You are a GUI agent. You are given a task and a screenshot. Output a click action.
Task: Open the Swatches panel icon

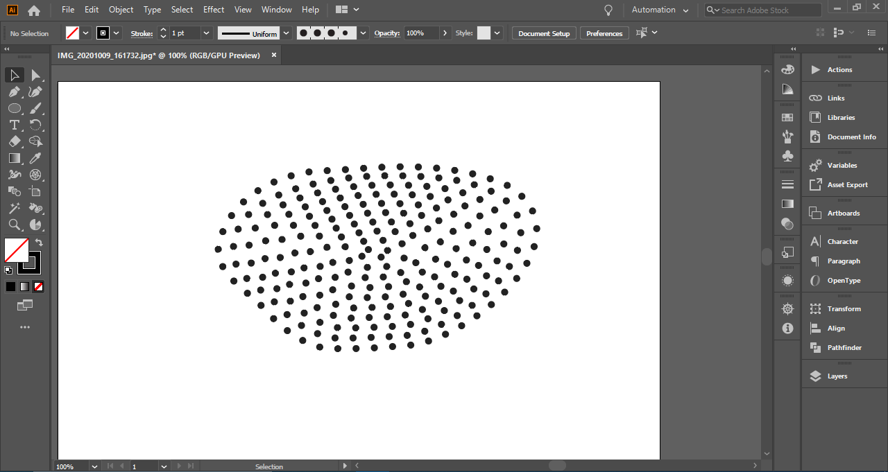[787, 117]
